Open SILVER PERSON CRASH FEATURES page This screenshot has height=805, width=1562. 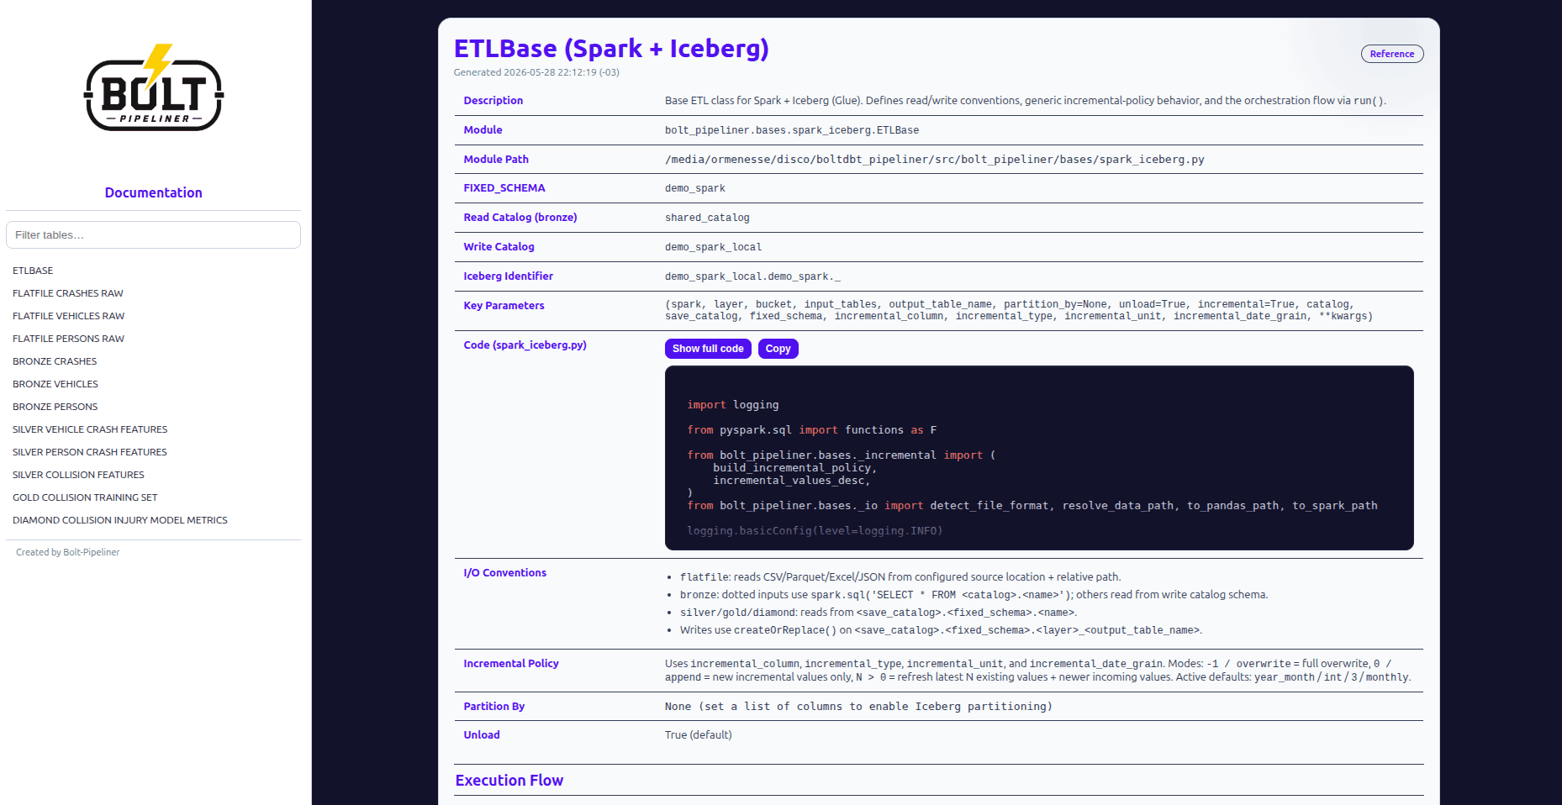[90, 452]
